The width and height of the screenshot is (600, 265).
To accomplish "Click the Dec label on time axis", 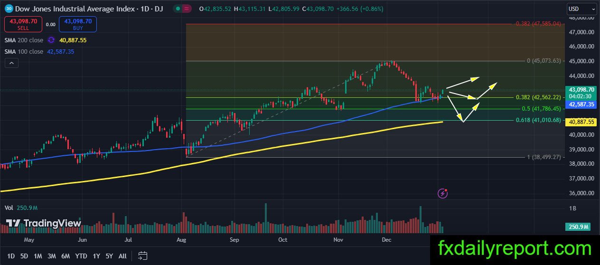I will coord(387,240).
